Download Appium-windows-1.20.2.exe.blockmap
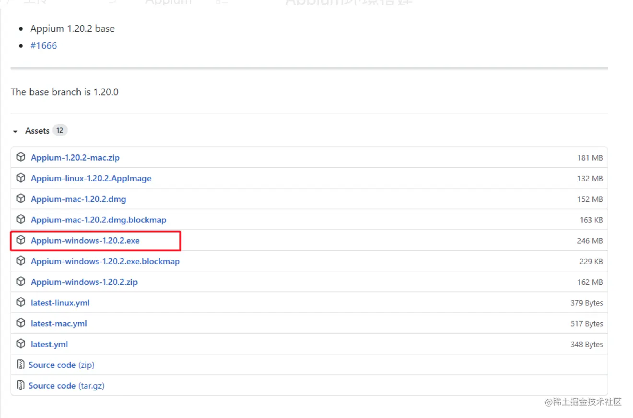Viewport: 633px width, 418px height. (x=105, y=261)
